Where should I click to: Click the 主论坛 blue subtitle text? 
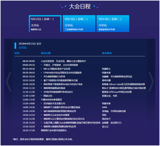tap(23, 47)
